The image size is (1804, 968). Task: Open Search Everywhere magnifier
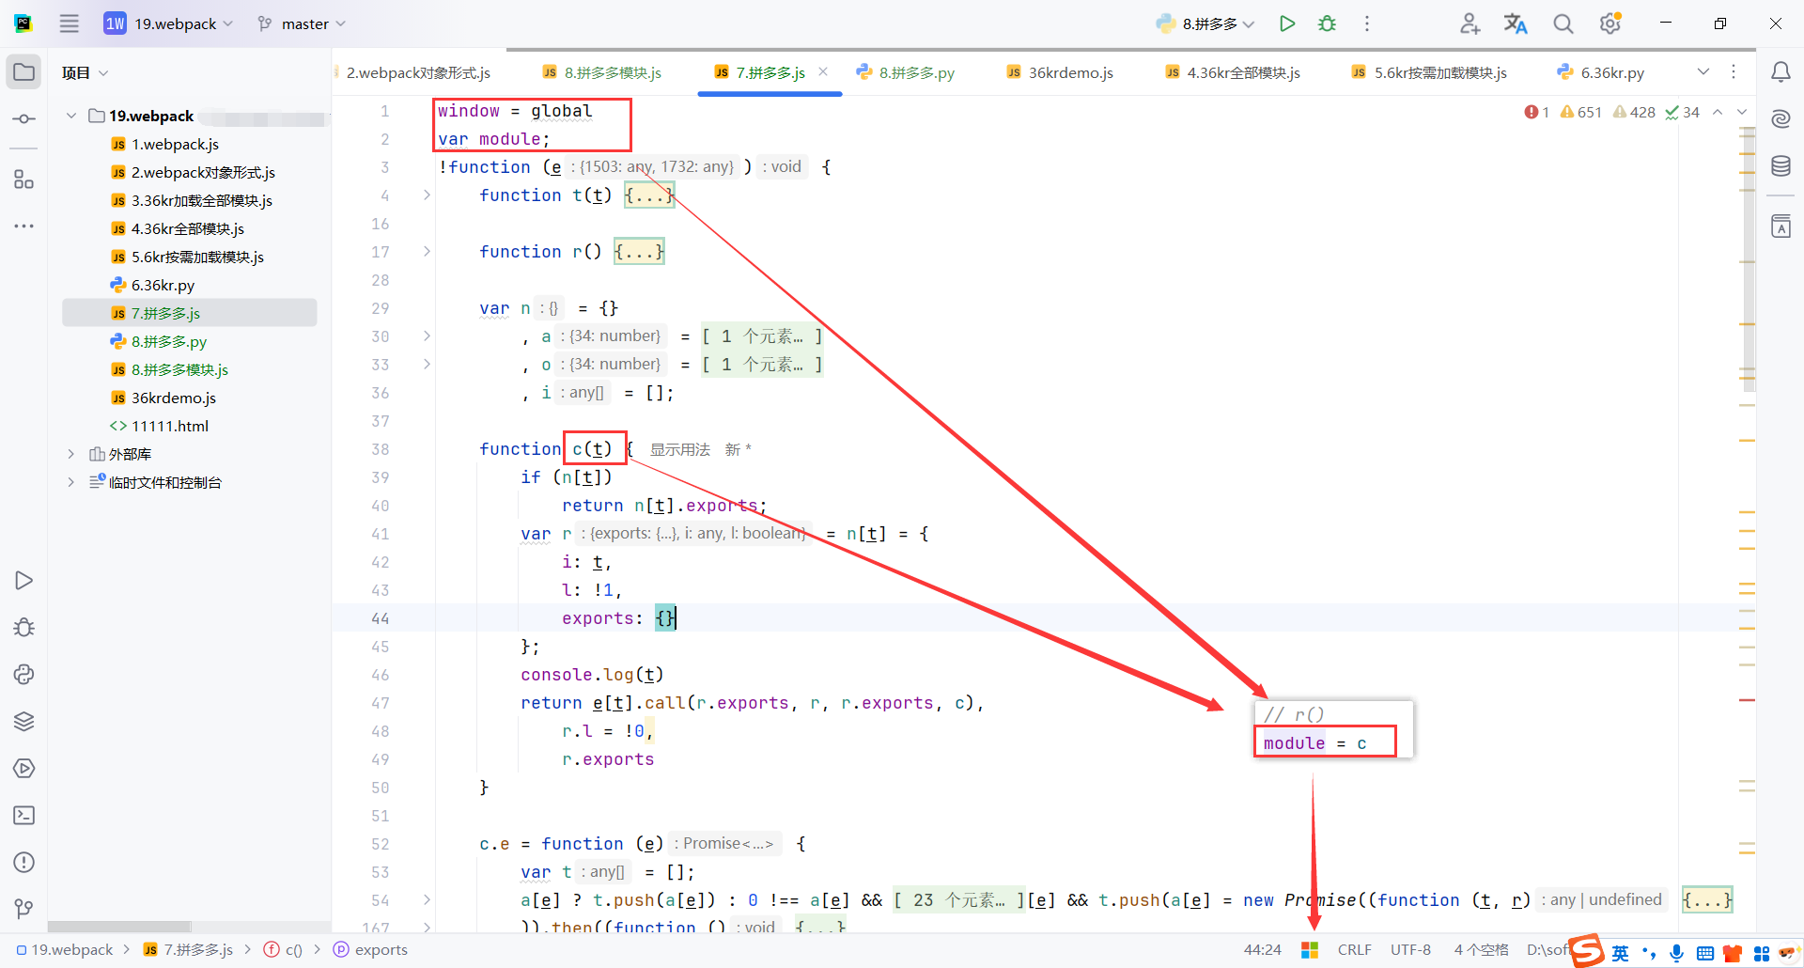pos(1563,23)
